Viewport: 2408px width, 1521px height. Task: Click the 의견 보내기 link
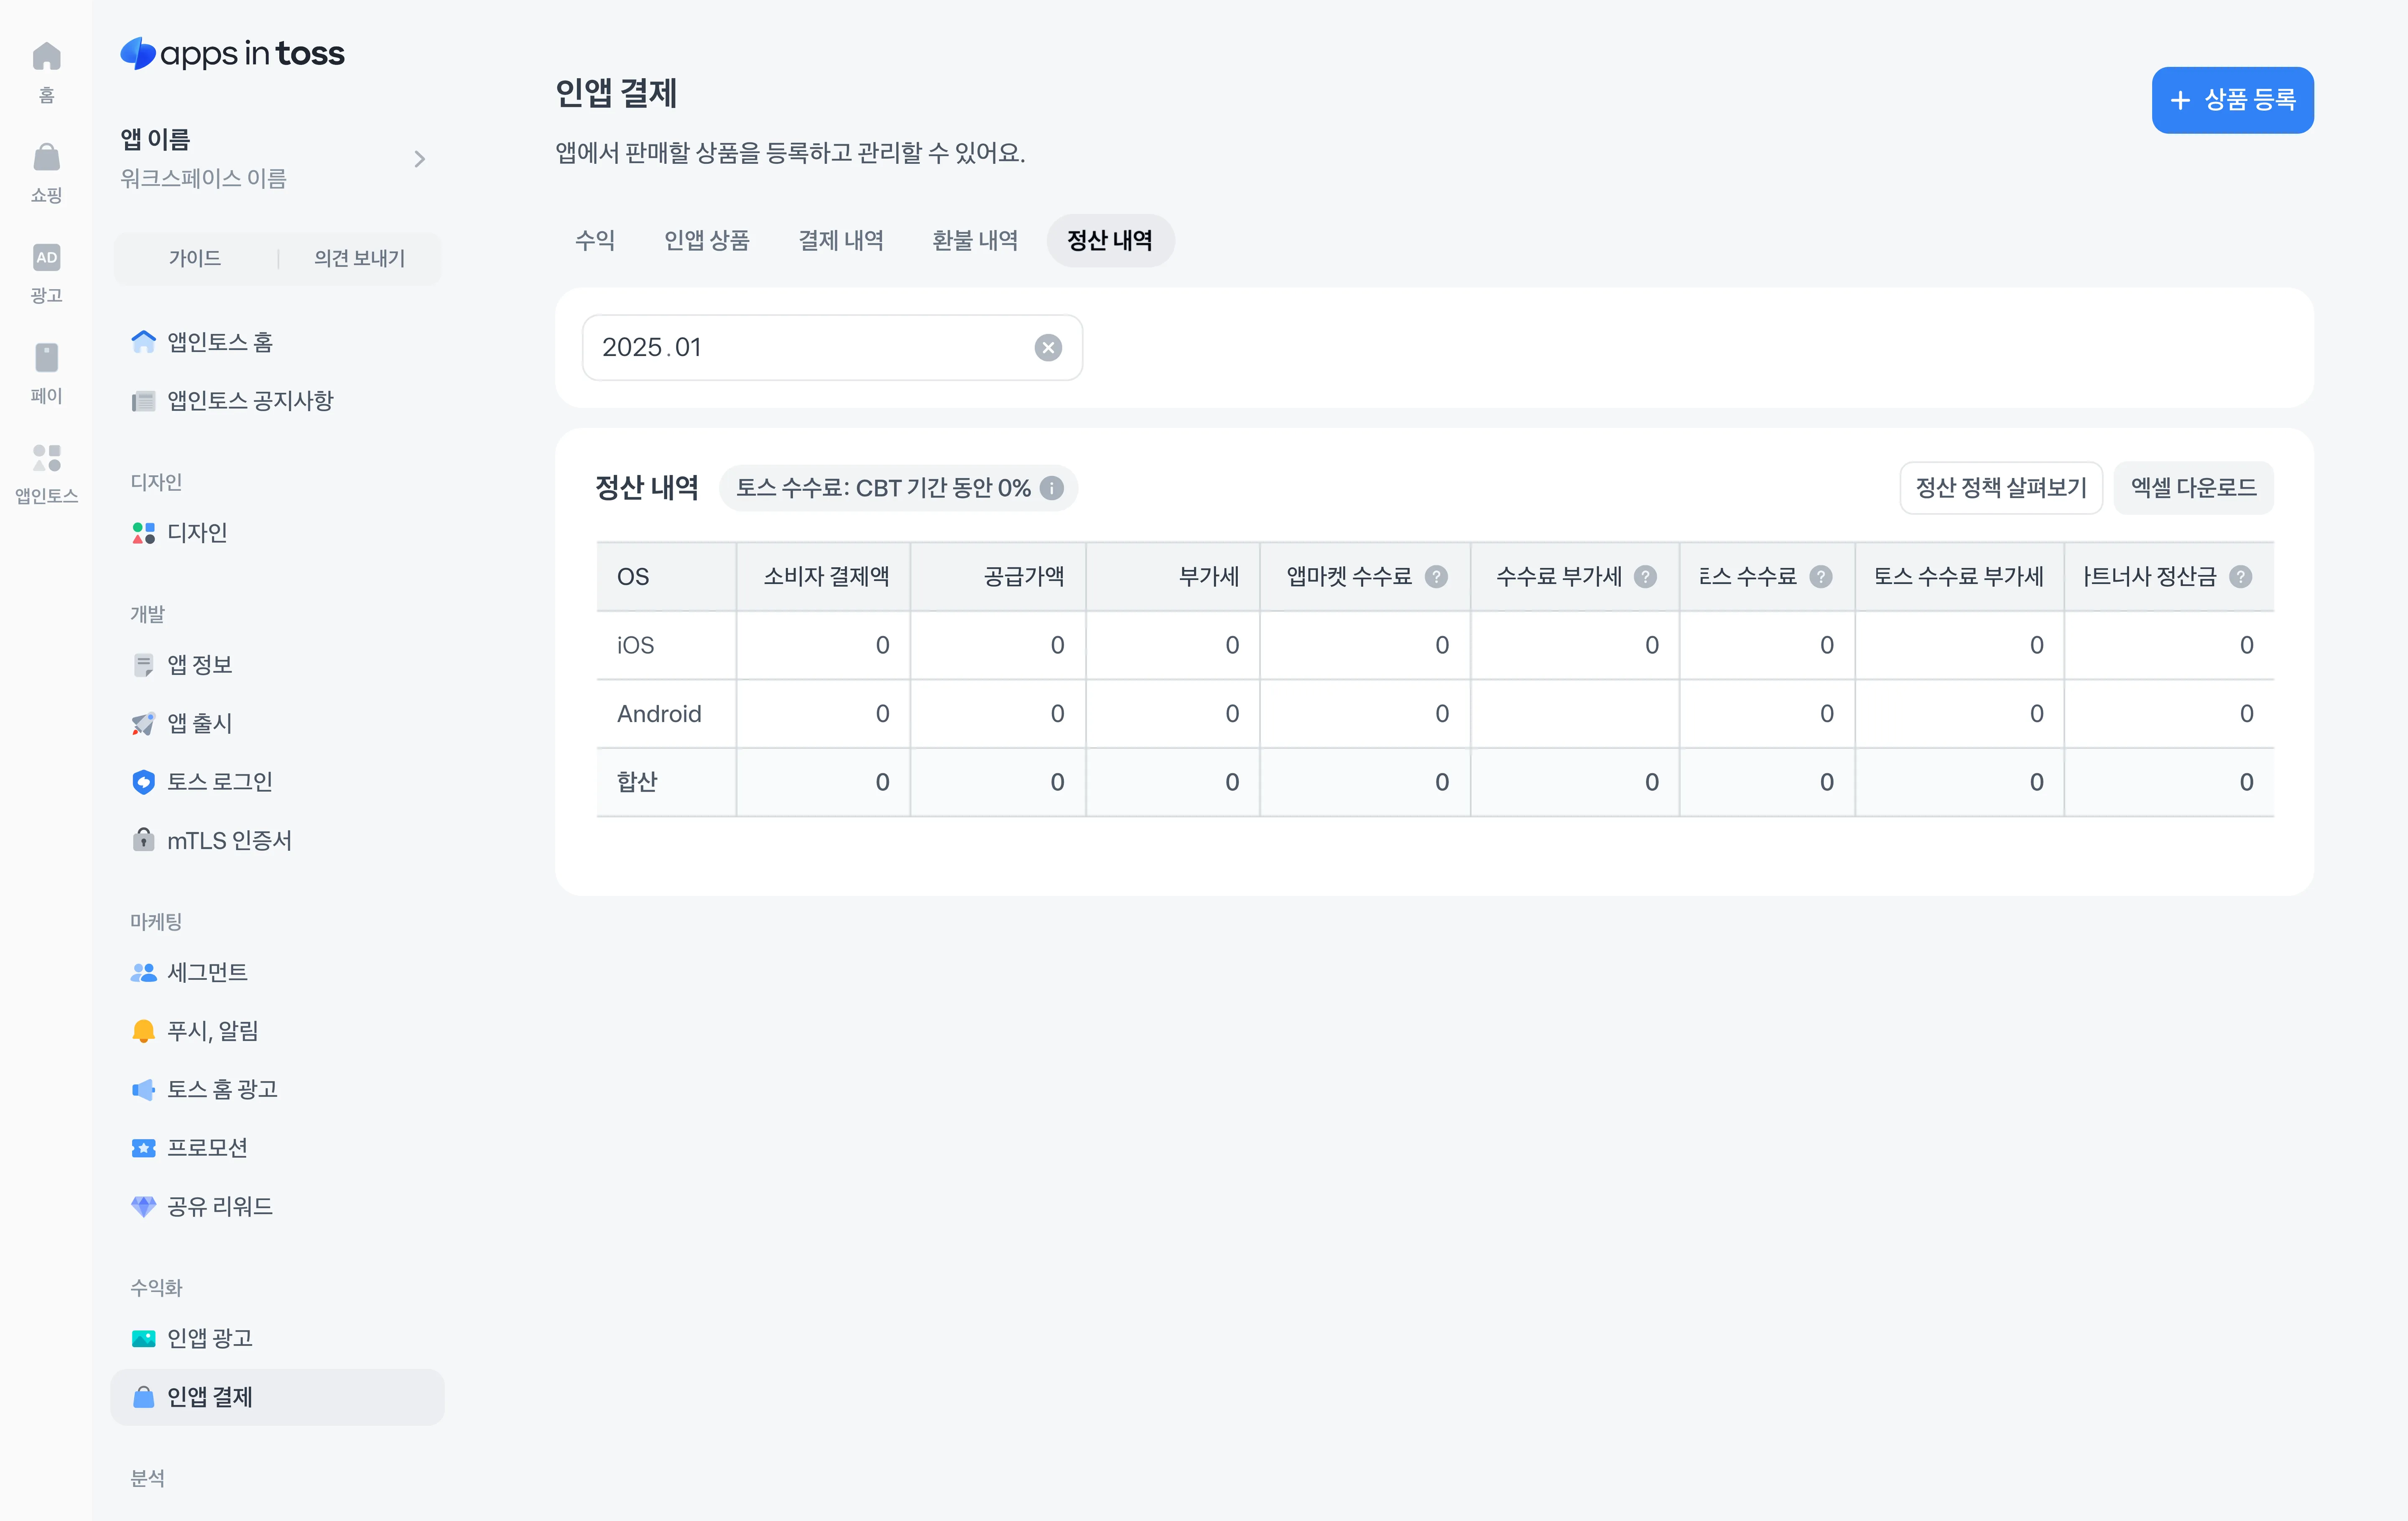(x=359, y=259)
